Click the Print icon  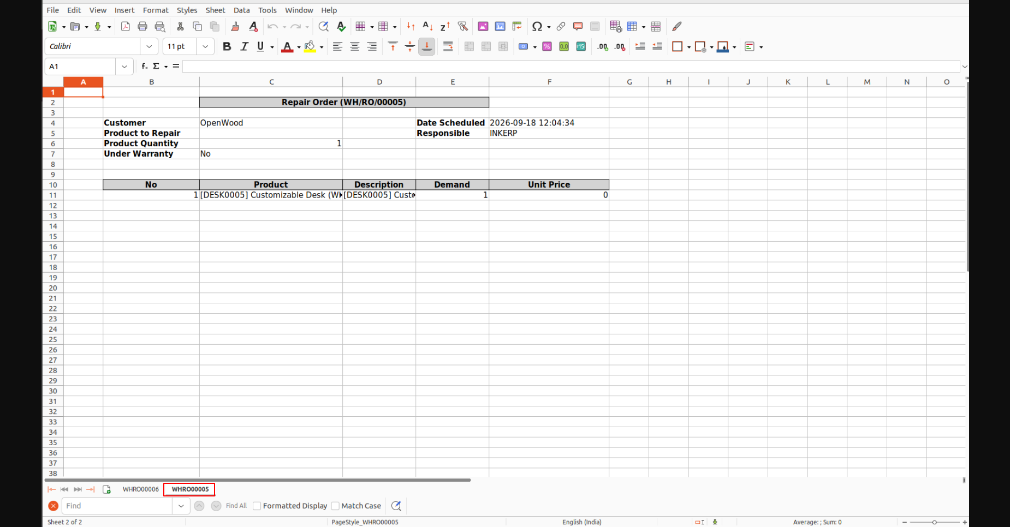pyautogui.click(x=142, y=26)
